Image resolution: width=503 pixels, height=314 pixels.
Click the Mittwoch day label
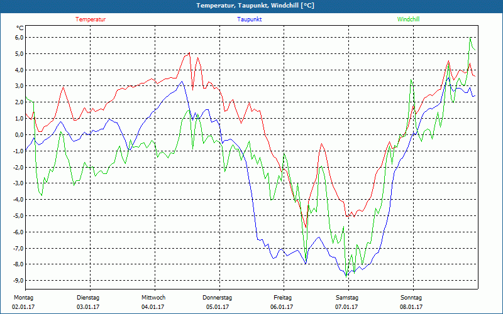coord(153,298)
